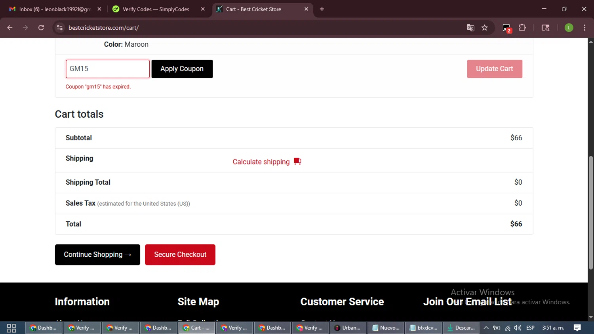The width and height of the screenshot is (594, 334).
Task: Click the Color: Maroon text
Action: [126, 44]
